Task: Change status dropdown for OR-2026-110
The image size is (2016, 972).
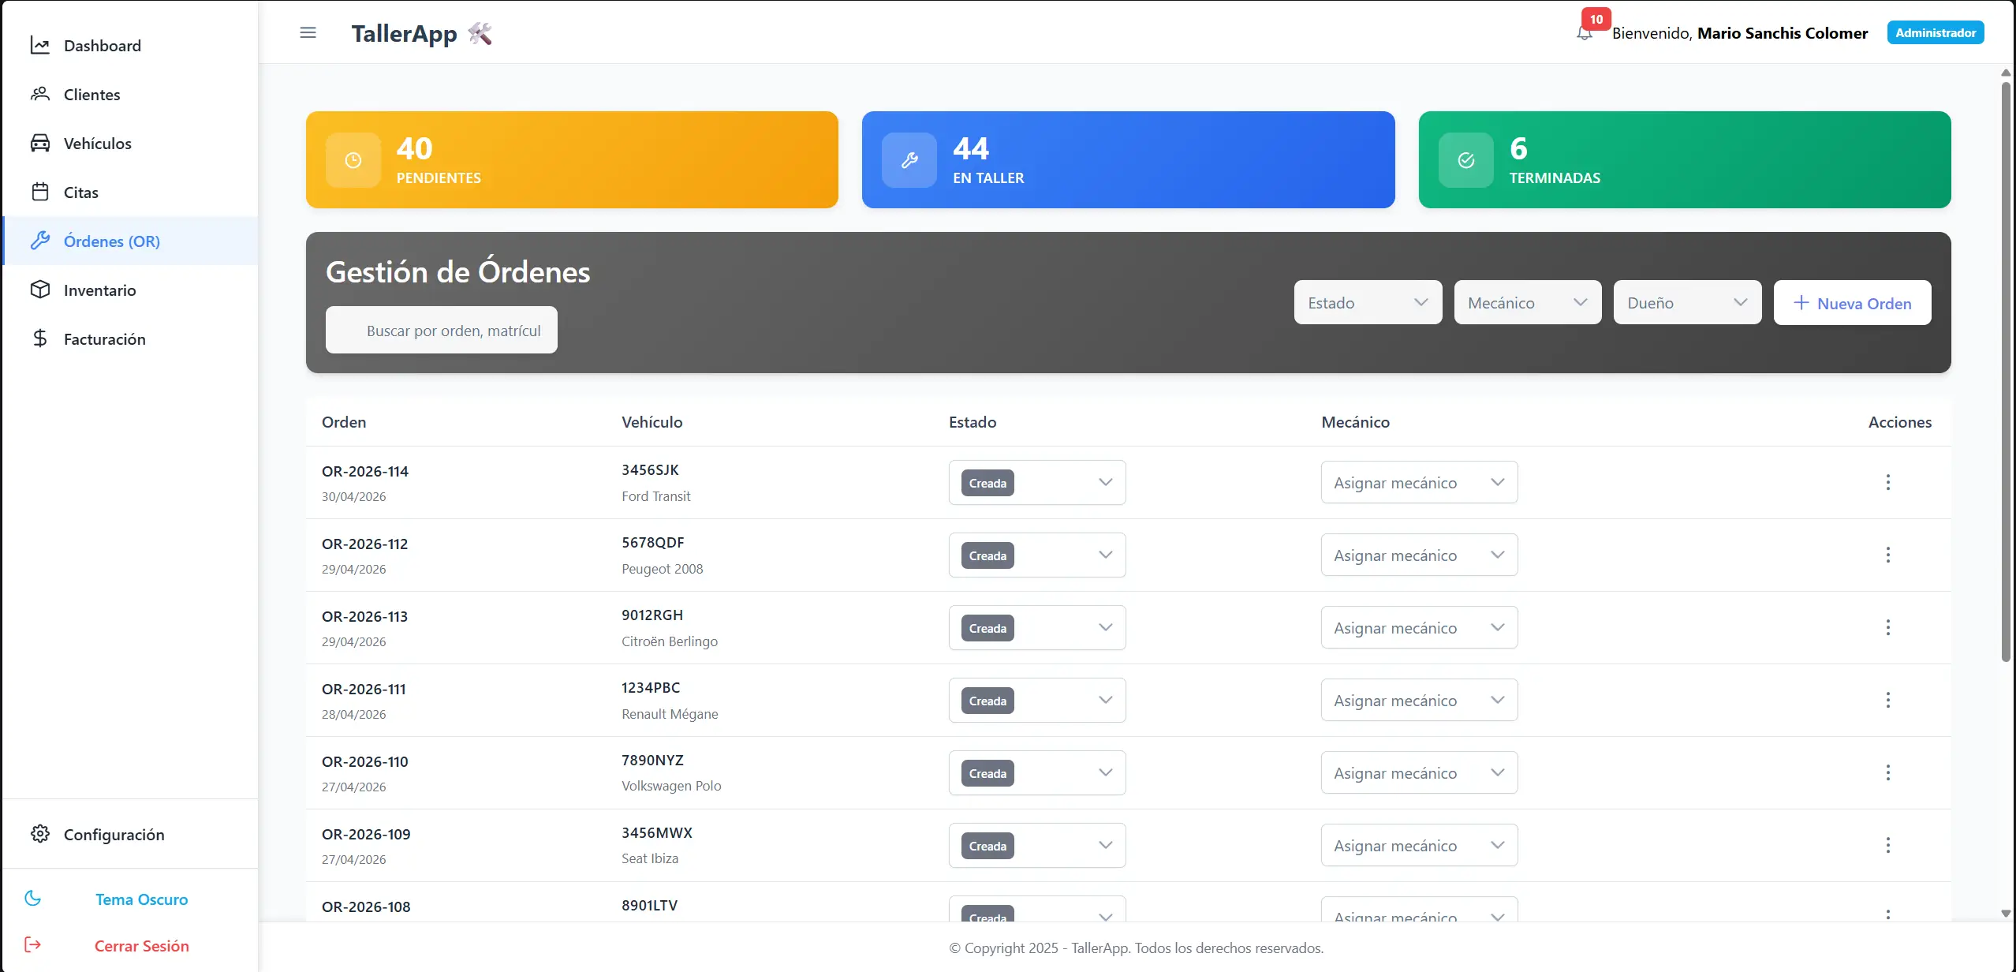Action: [1037, 773]
